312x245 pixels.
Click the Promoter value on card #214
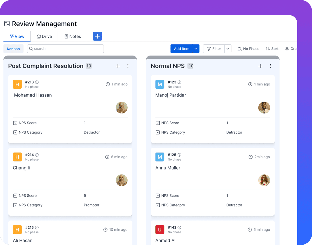click(x=91, y=205)
